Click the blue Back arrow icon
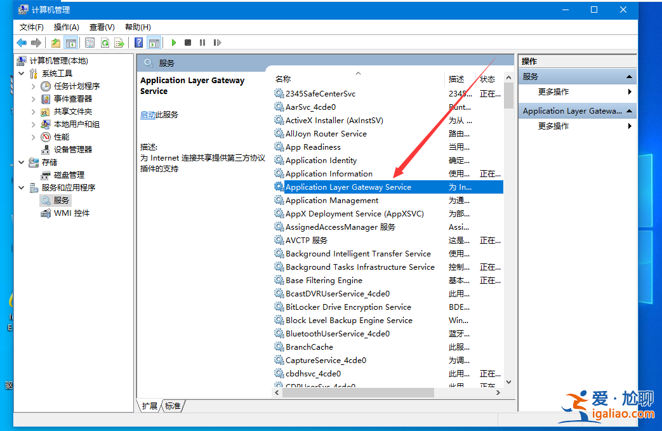 tap(22, 43)
